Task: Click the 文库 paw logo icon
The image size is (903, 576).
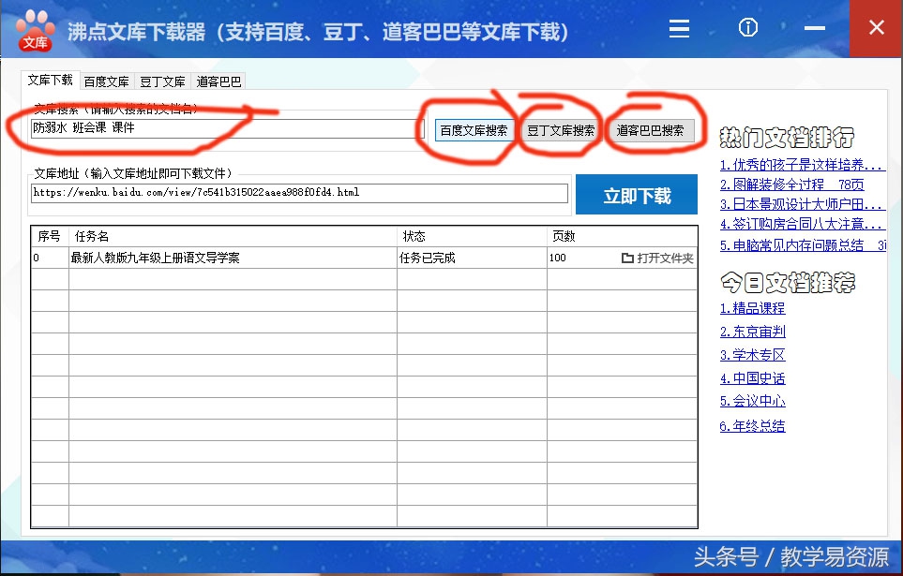Action: (x=34, y=29)
